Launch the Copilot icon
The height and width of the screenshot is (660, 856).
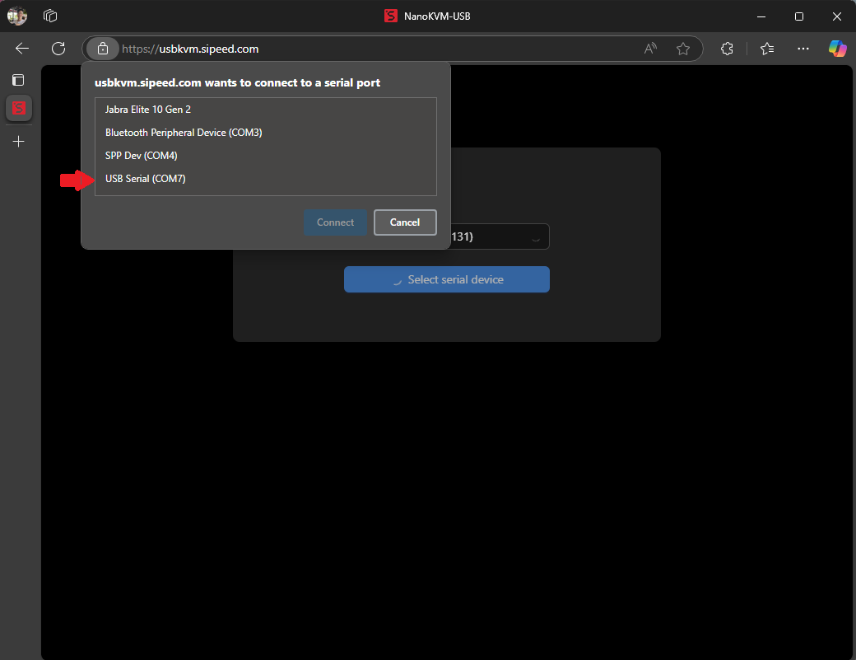pyautogui.click(x=837, y=49)
